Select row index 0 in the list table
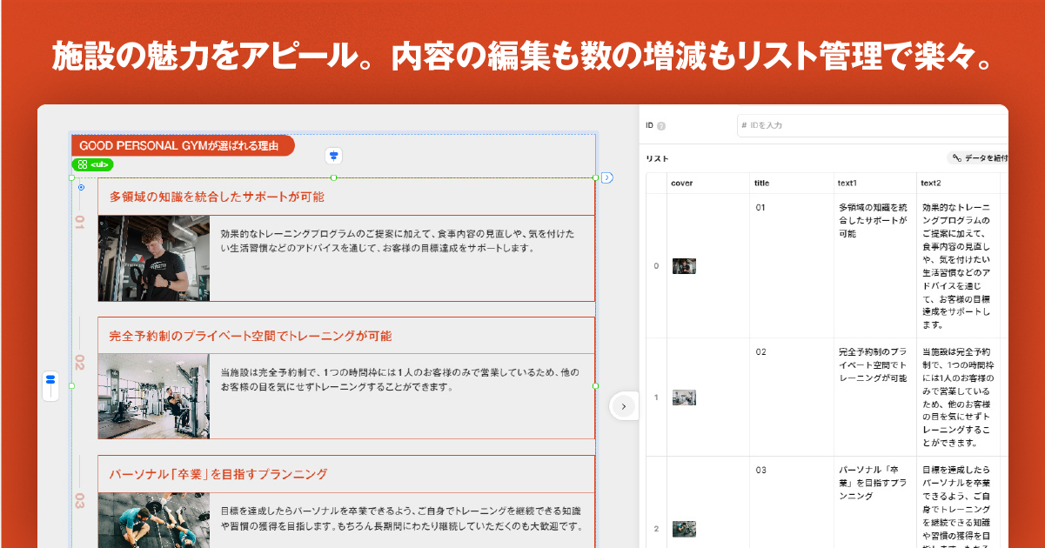The height and width of the screenshot is (548, 1045). pyautogui.click(x=656, y=266)
